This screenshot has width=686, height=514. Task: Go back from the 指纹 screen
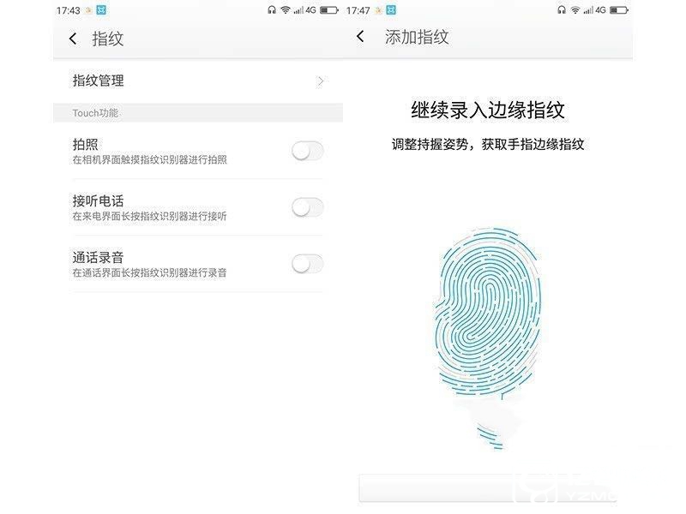coord(73,39)
